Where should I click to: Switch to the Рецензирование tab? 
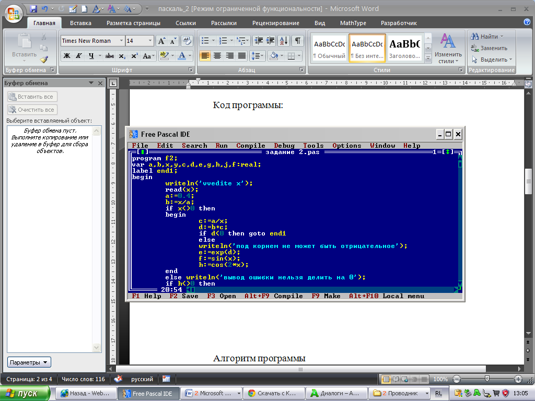click(x=276, y=23)
